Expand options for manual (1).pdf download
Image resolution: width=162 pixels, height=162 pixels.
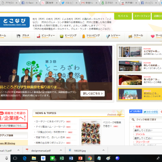[18, 150]
